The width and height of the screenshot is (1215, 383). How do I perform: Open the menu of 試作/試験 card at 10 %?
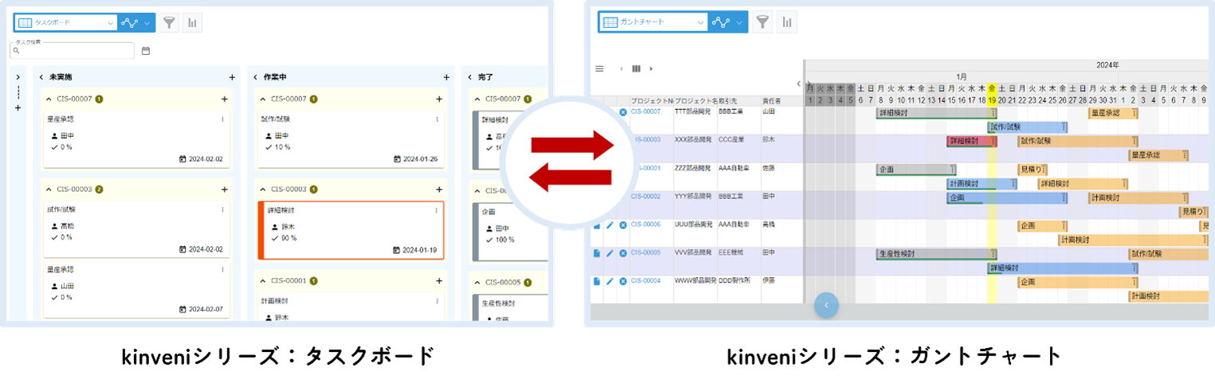pos(437,119)
